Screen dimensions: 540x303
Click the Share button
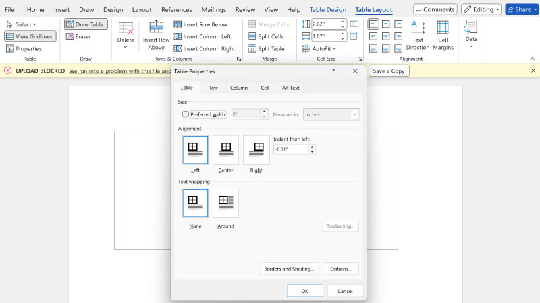(522, 9)
